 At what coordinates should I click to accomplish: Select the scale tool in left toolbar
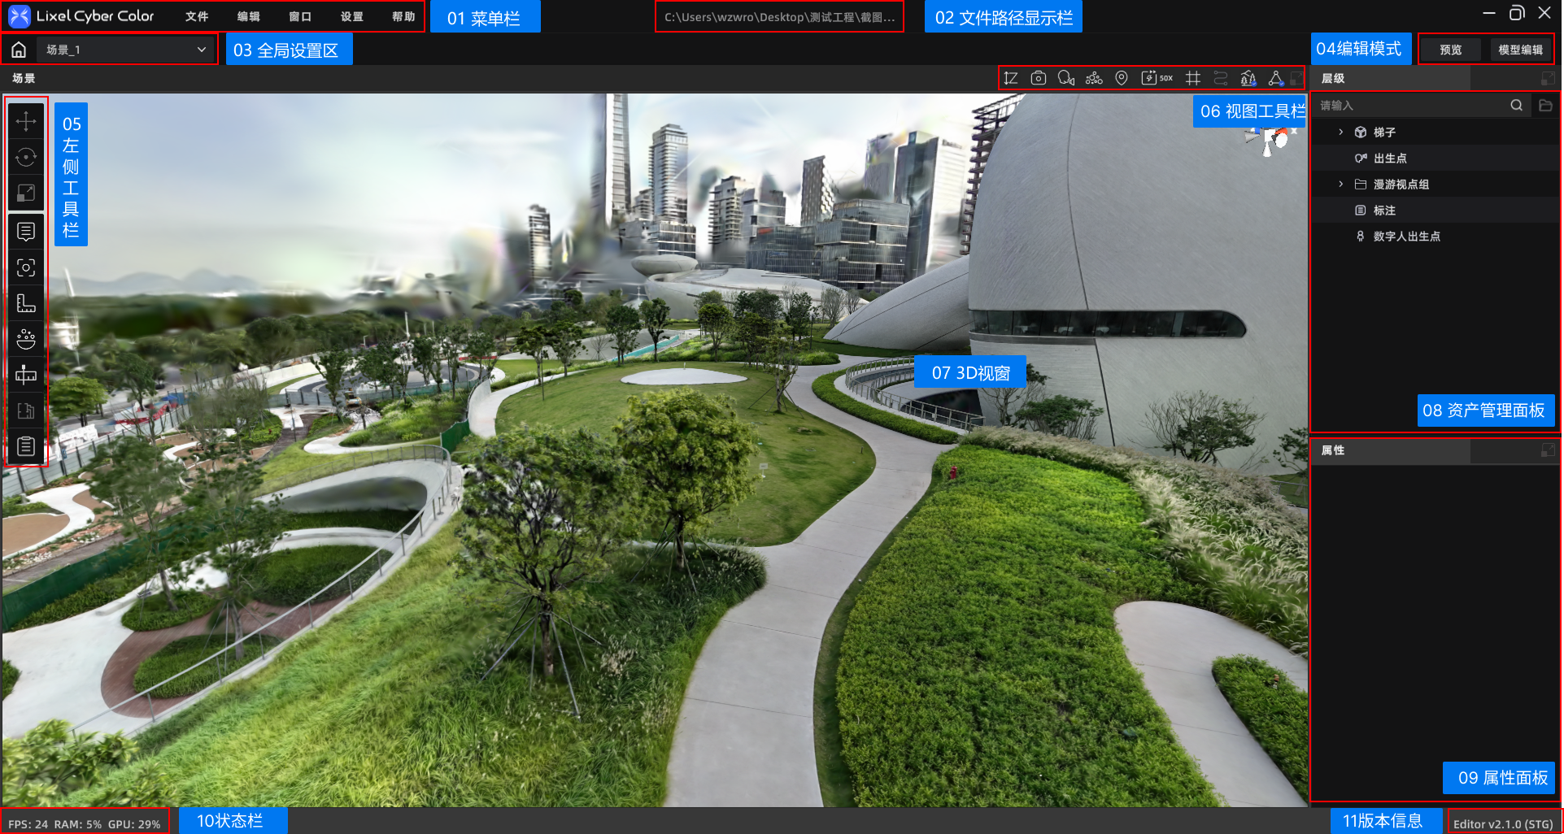coord(26,193)
